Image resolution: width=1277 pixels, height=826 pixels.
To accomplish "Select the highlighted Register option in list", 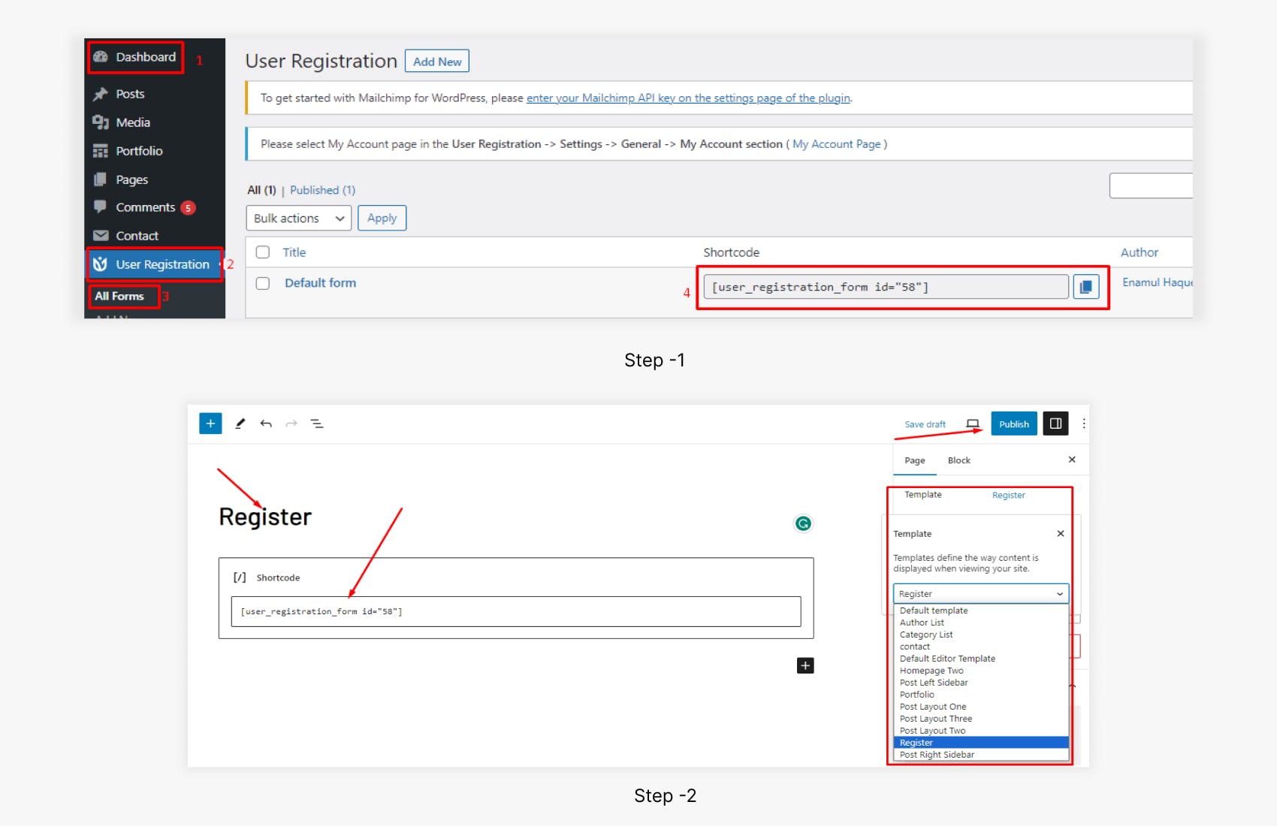I will click(x=980, y=743).
